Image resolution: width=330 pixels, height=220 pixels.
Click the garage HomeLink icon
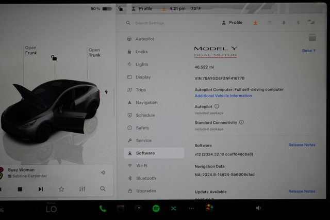(269, 23)
